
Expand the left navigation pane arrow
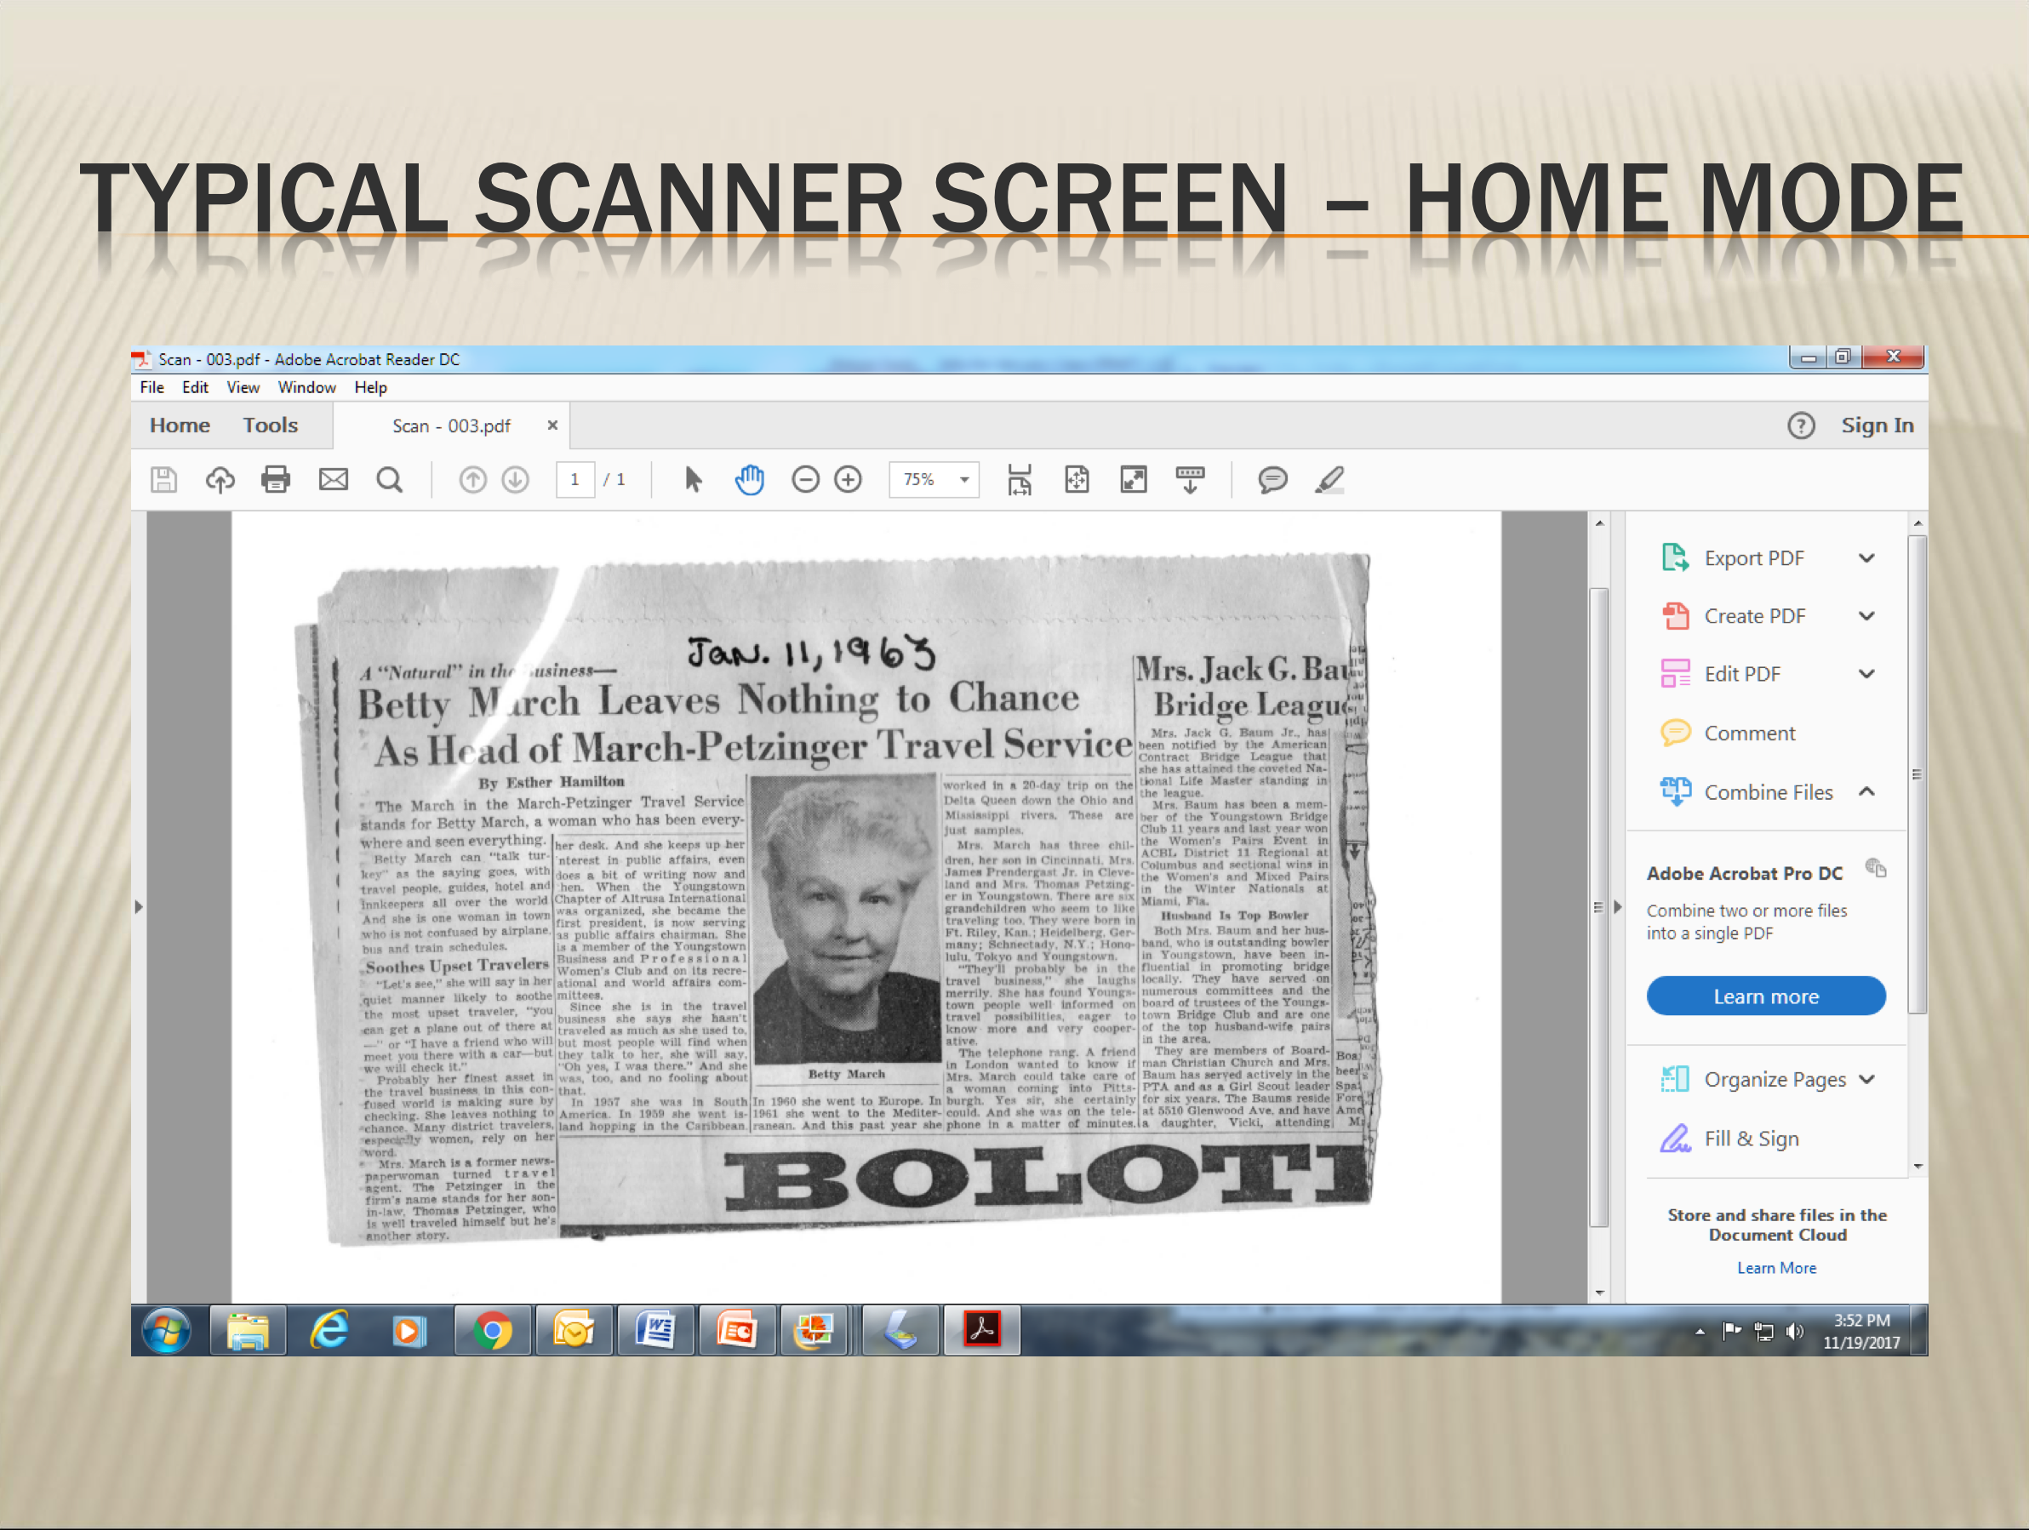[x=139, y=907]
